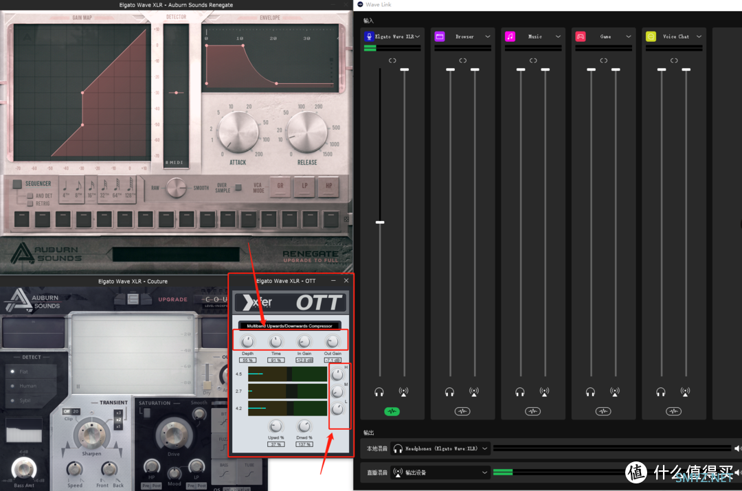Click the link-faders icon in Music channel
This screenshot has height=491, width=742.
pos(533,60)
